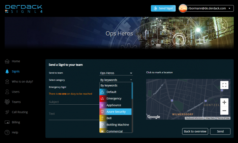Click the Commercial money icon
The image size is (238, 143).
[x=102, y=131]
